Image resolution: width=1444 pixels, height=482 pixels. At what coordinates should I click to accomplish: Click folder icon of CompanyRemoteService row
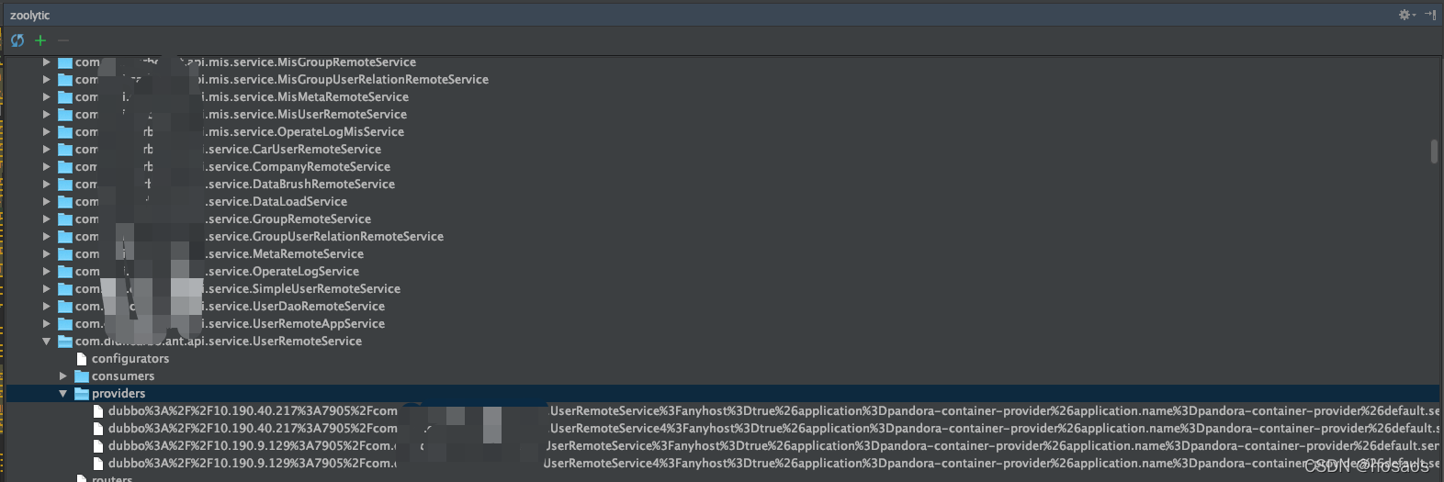tap(65, 167)
